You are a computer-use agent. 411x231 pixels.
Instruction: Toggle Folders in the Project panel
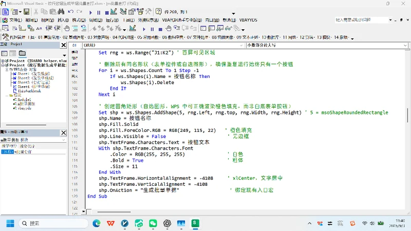click(x=22, y=53)
